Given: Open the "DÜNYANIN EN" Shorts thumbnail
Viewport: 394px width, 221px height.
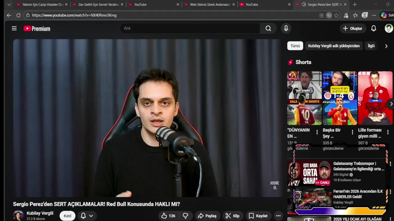Looking at the screenshot, I should 304,98.
